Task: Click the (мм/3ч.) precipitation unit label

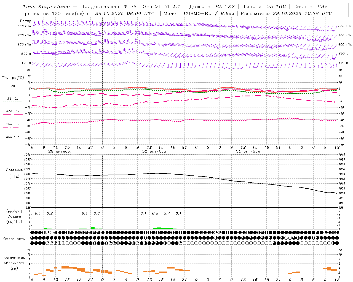Action: 14,211
